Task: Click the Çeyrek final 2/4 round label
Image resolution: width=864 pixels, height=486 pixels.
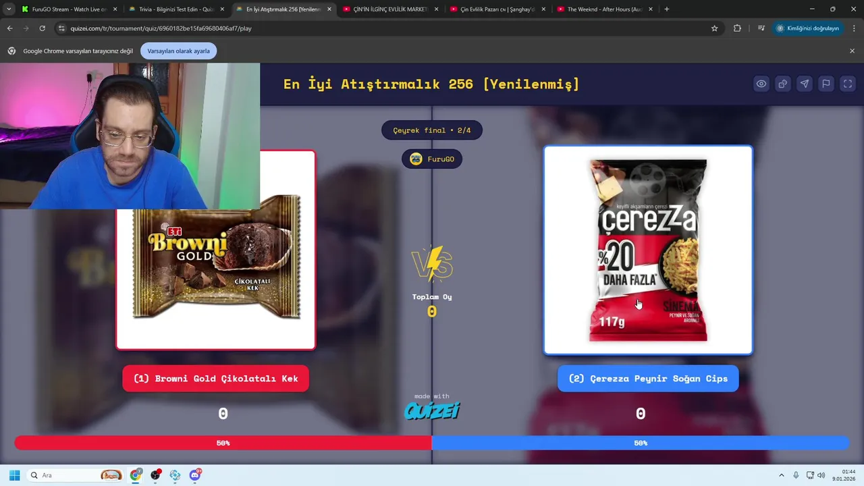Action: (432, 130)
